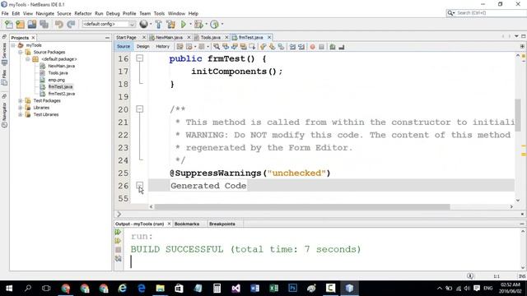Click the Profile Project clock icon
Screen dimensions: 527x296
click(x=214, y=24)
